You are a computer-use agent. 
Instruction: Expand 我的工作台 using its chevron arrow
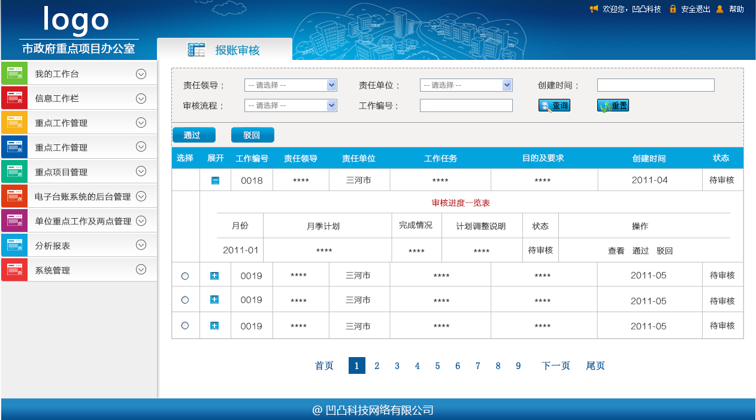pyautogui.click(x=141, y=74)
